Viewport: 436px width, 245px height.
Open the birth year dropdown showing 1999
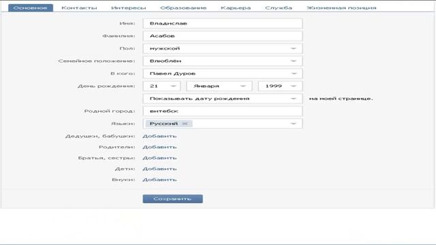[280, 86]
